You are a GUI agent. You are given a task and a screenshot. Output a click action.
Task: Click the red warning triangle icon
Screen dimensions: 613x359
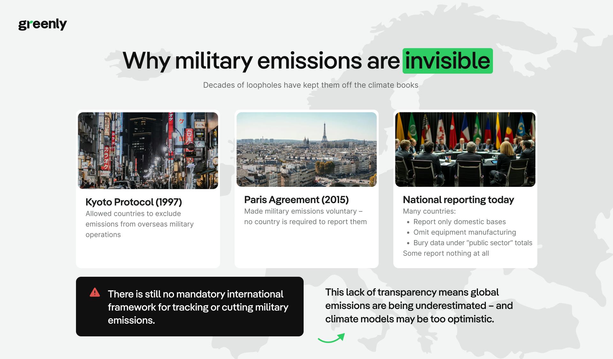click(95, 292)
